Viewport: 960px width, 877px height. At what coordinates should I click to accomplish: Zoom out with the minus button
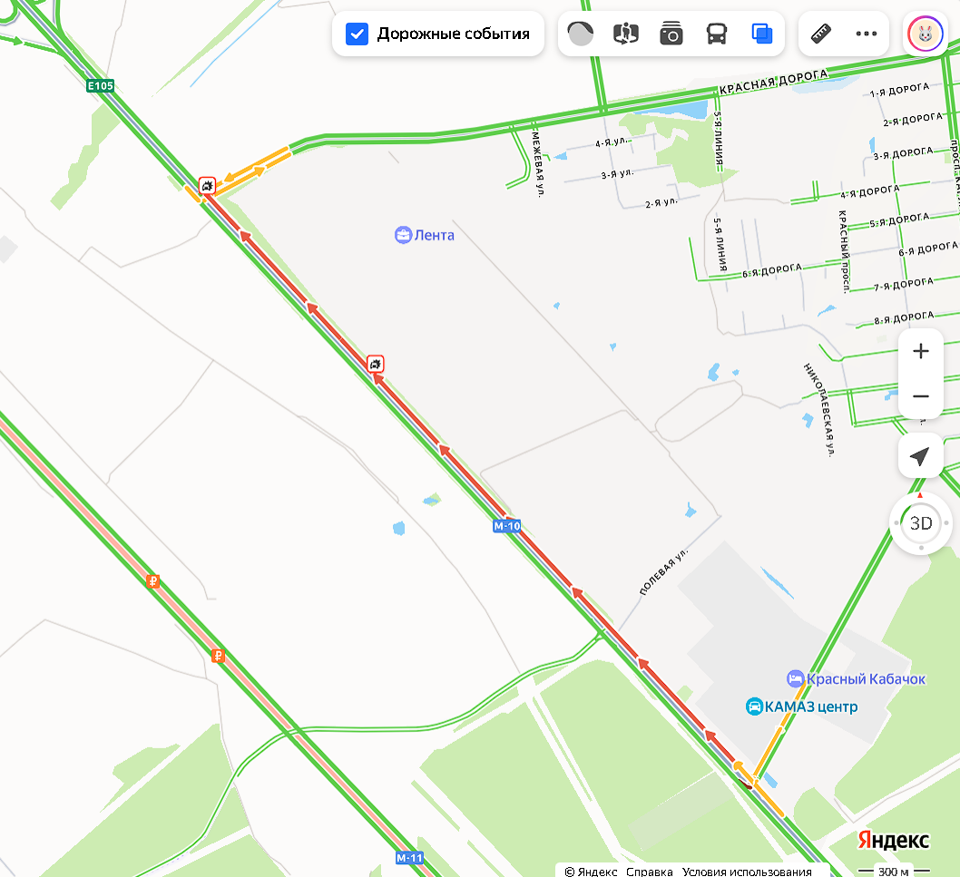point(920,396)
